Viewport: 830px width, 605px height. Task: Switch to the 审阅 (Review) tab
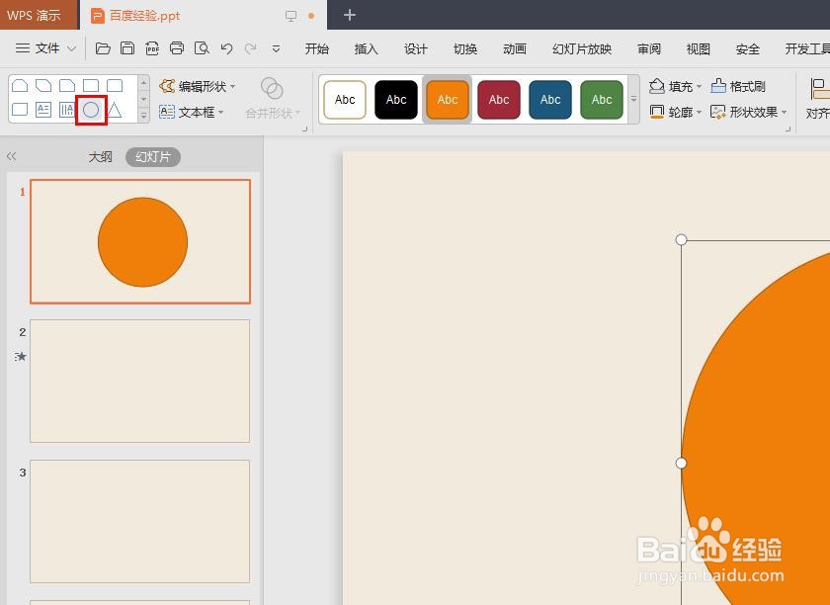(x=649, y=48)
